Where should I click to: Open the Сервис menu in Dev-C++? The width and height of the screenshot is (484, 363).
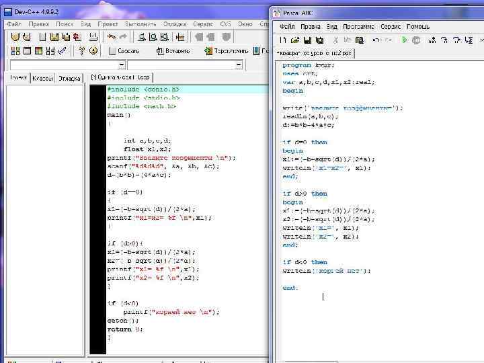coord(203,24)
